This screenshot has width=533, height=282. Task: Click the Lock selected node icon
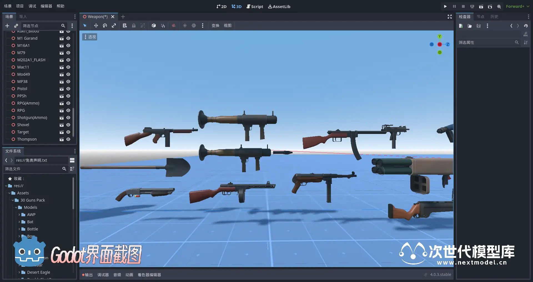pyautogui.click(x=134, y=26)
